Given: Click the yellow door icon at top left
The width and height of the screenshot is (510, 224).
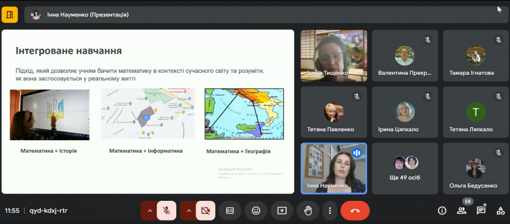Looking at the screenshot, I should click(x=10, y=15).
